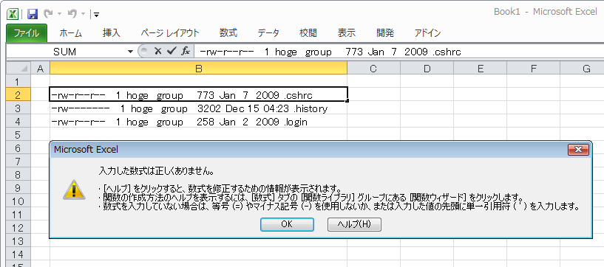
Task: Click the Excel application icon
Action: click(x=13, y=14)
